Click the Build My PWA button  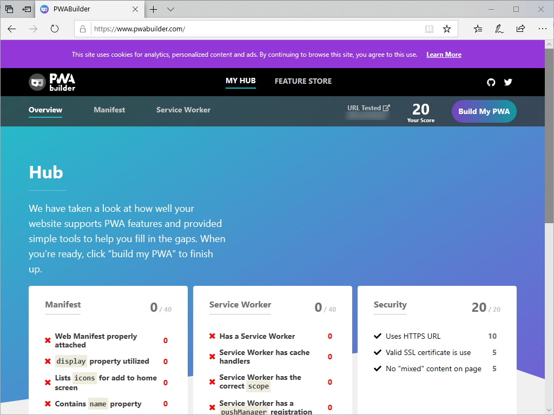coord(484,111)
